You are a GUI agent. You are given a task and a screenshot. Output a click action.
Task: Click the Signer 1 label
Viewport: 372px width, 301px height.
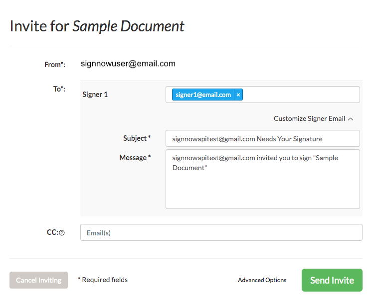coord(95,95)
